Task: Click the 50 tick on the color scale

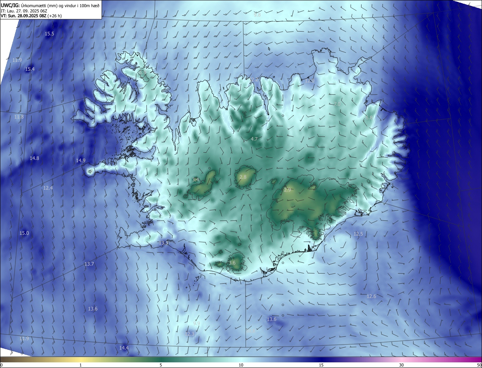Action: pyautogui.click(x=479, y=365)
